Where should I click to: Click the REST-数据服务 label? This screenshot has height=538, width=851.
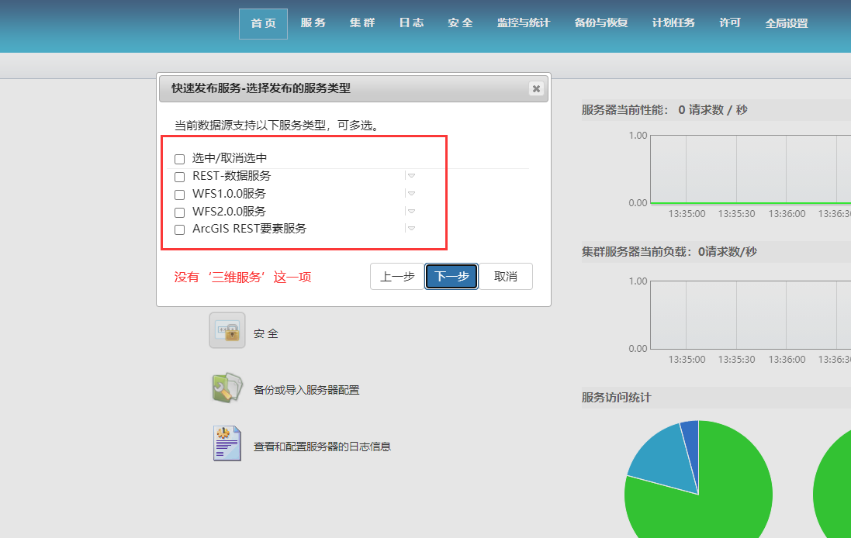[x=232, y=176]
